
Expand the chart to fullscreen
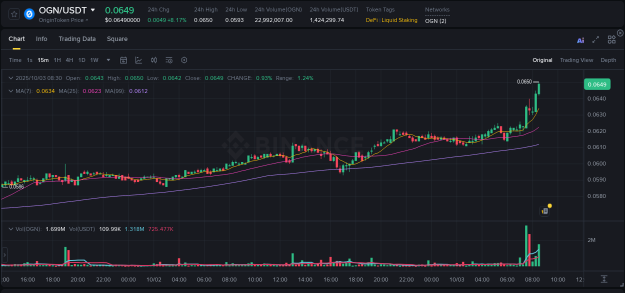point(595,39)
